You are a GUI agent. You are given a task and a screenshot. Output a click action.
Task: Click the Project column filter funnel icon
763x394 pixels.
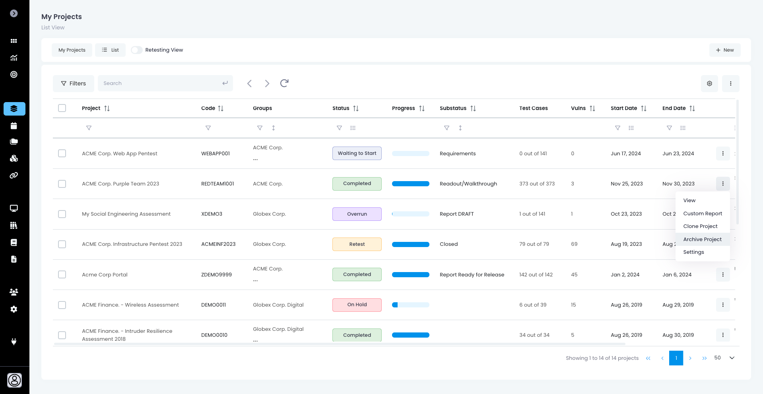click(x=89, y=128)
